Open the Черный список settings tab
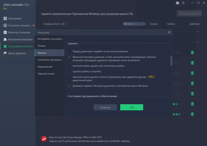The image size is (207, 146). click(x=50, y=74)
